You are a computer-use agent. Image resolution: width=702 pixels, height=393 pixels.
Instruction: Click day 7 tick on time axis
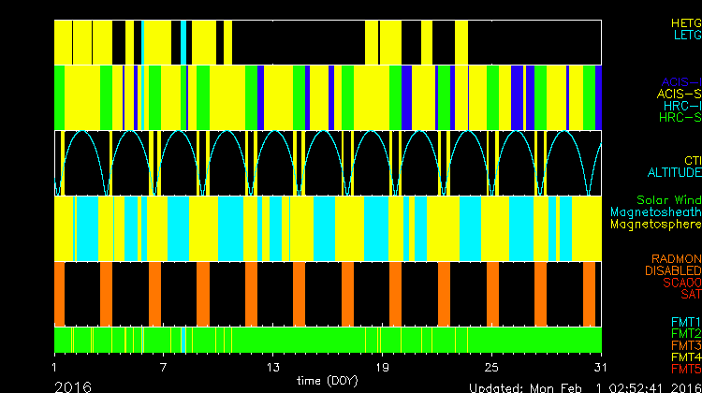pos(164,366)
